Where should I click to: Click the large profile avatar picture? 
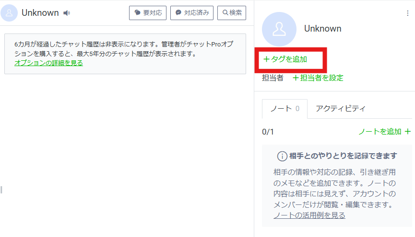pos(279,29)
